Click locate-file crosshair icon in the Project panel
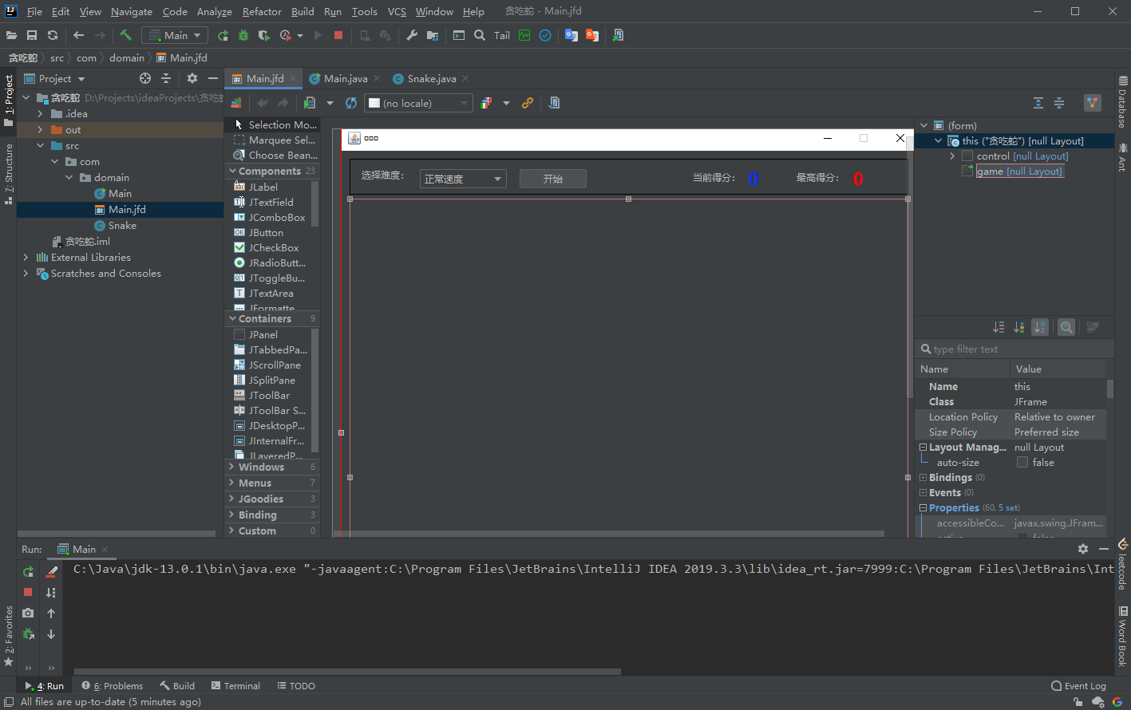 pyautogui.click(x=145, y=78)
